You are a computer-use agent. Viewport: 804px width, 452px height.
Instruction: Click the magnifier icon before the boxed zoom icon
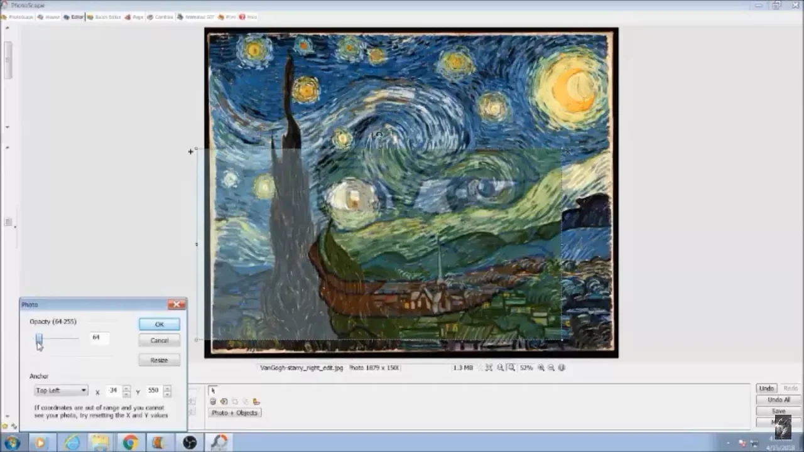pos(501,368)
